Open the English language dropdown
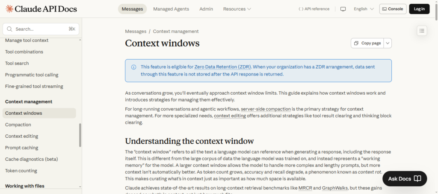The width and height of the screenshot is (438, 194). click(364, 9)
